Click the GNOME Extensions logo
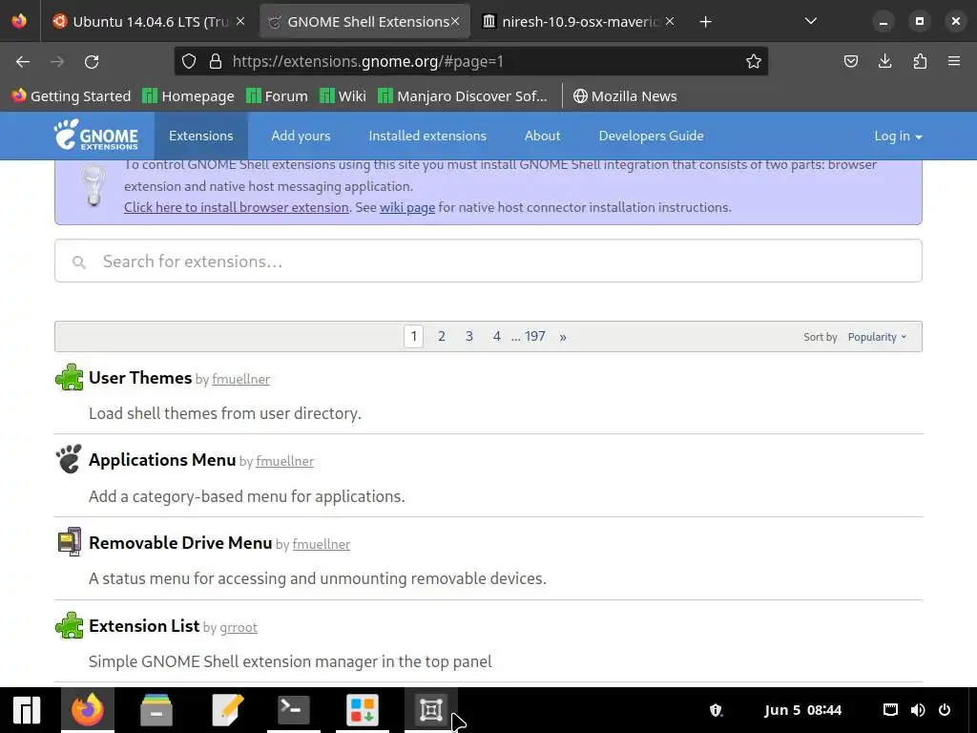This screenshot has height=733, width=977. (96, 136)
